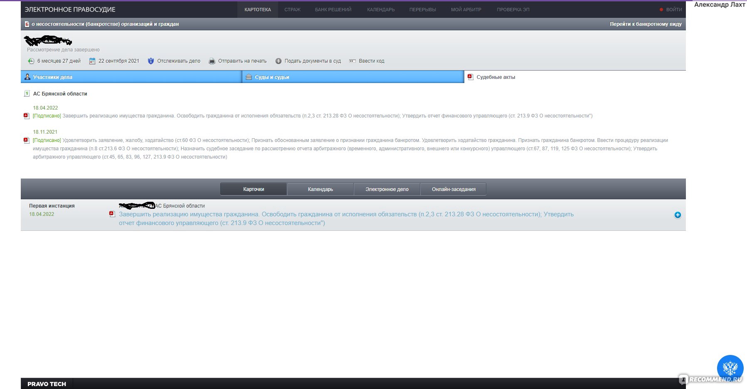Click the red bankruptcy Б icon

(x=27, y=24)
